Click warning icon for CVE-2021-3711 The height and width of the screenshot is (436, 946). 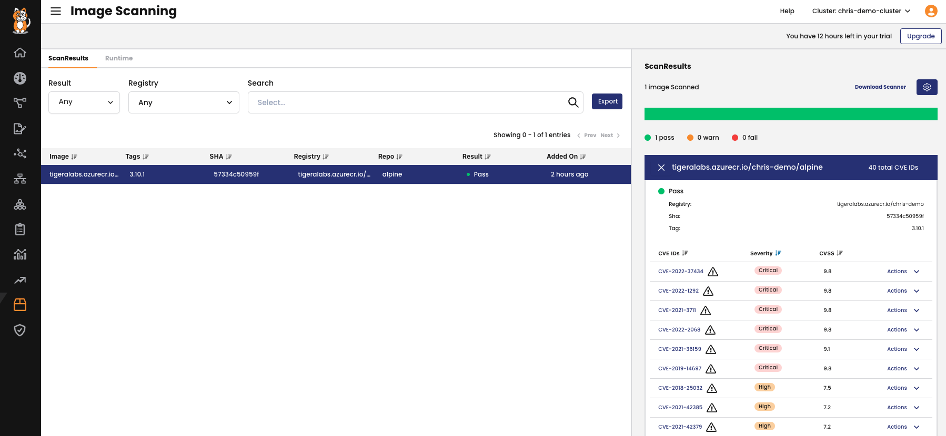coord(706,310)
